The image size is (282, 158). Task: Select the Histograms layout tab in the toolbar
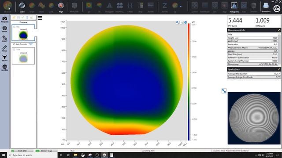[234, 7]
